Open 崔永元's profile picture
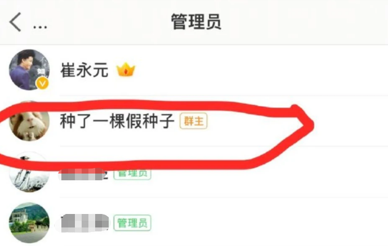 pos(29,70)
